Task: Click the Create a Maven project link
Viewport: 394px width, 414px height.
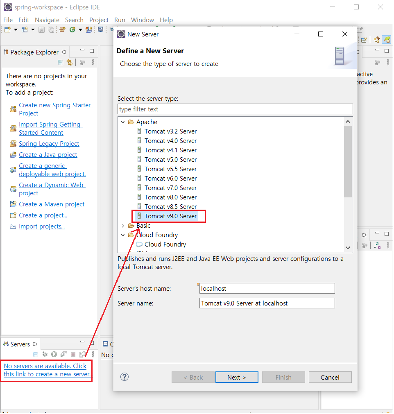Action: click(x=52, y=204)
